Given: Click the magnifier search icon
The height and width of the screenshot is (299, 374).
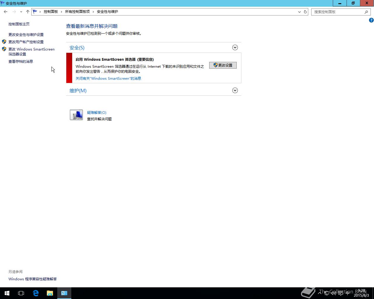Looking at the screenshot, I should [x=366, y=12].
